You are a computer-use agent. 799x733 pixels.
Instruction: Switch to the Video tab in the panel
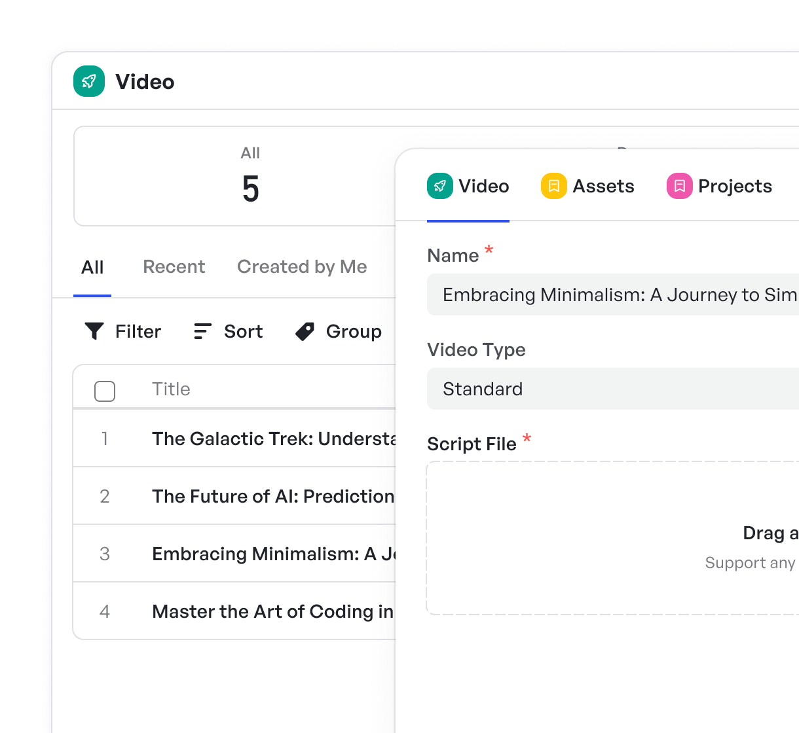(468, 187)
